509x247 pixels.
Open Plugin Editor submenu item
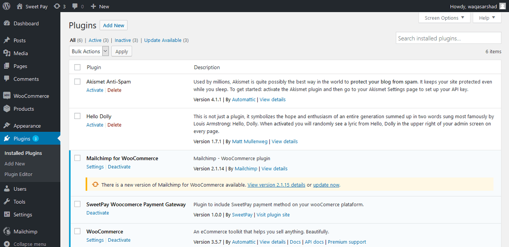(x=19, y=174)
